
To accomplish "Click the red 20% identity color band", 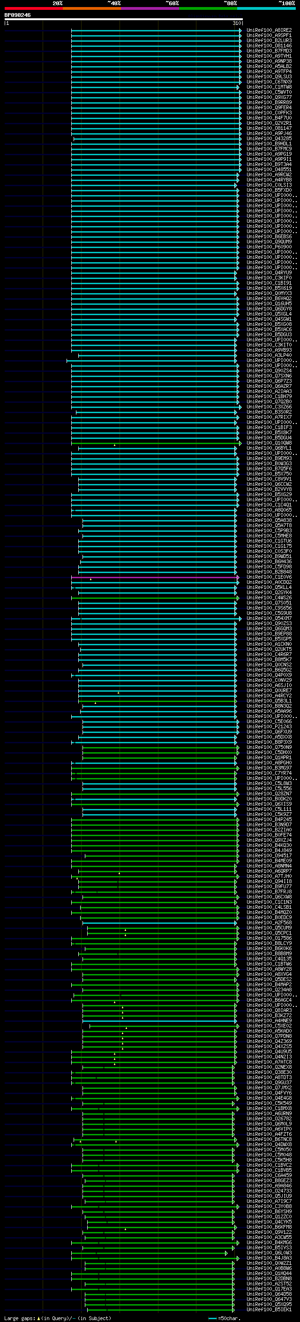I will 34,8.
